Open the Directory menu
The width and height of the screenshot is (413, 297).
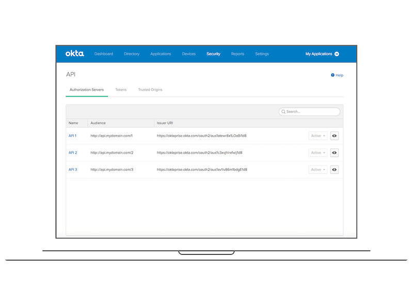(132, 54)
